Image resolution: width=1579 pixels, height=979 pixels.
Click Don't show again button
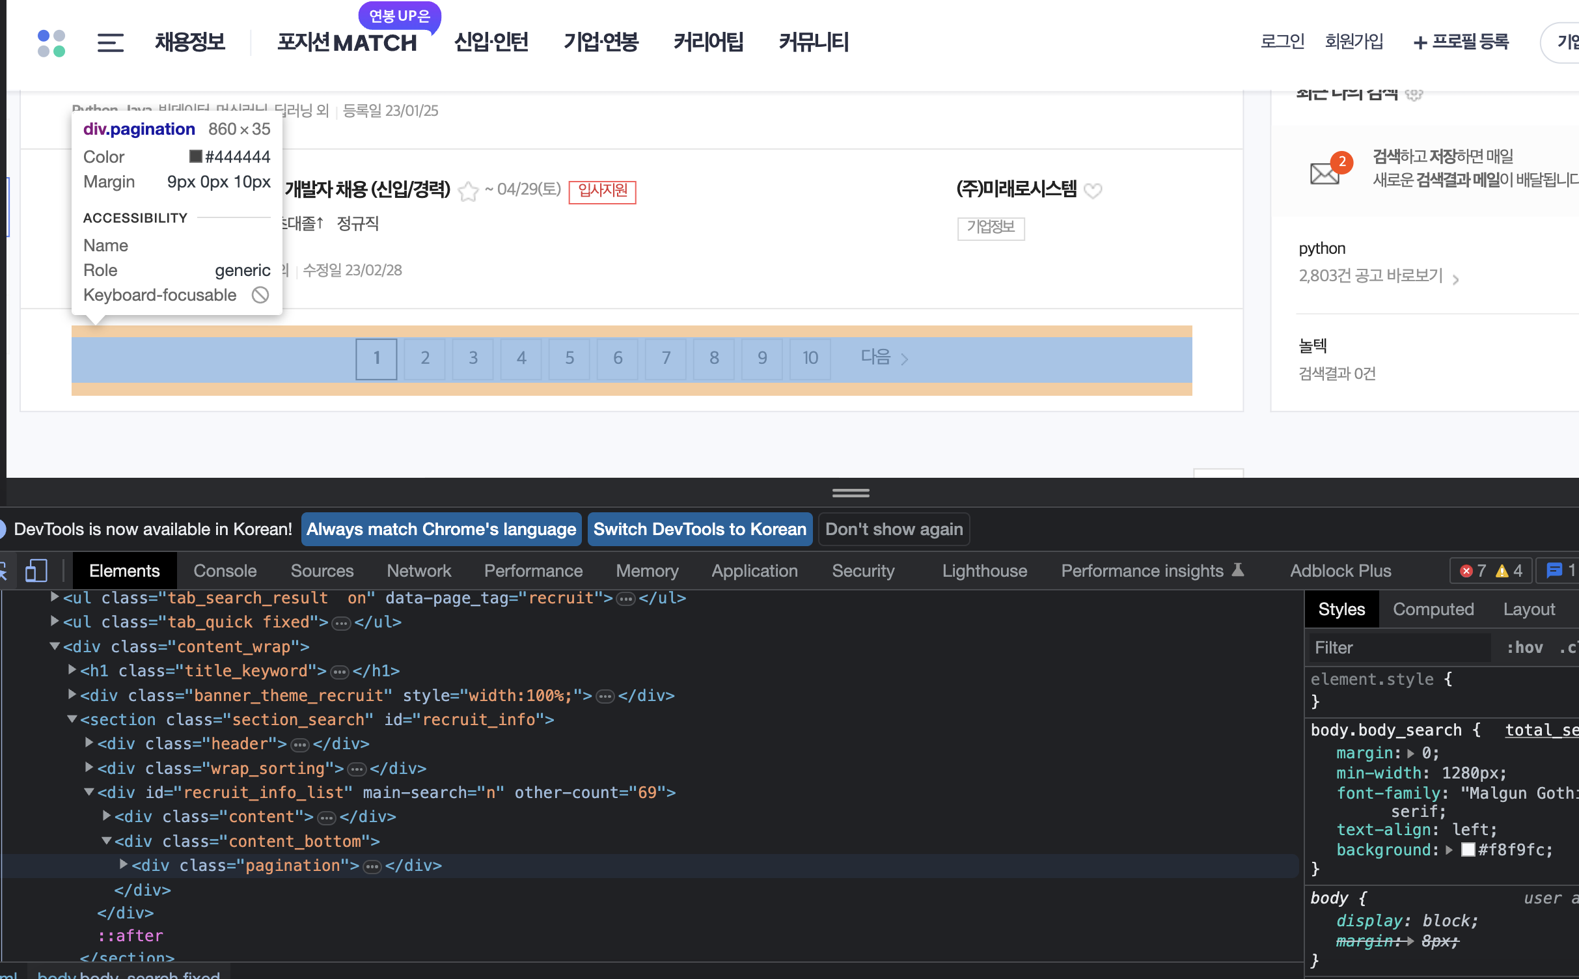click(x=894, y=529)
